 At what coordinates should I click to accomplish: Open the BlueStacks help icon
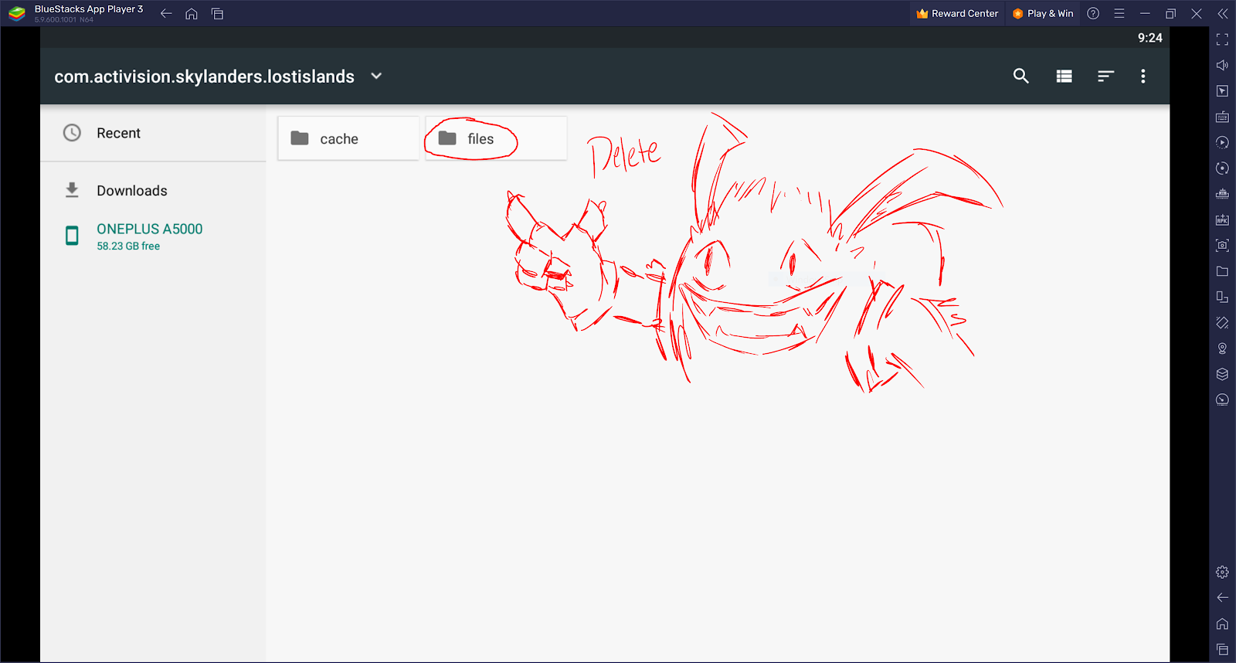(x=1093, y=13)
